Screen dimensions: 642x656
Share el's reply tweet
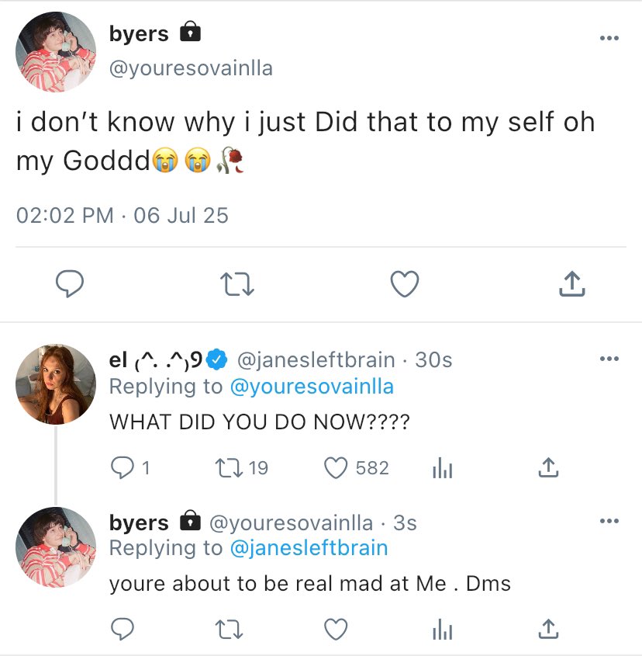coord(547,467)
